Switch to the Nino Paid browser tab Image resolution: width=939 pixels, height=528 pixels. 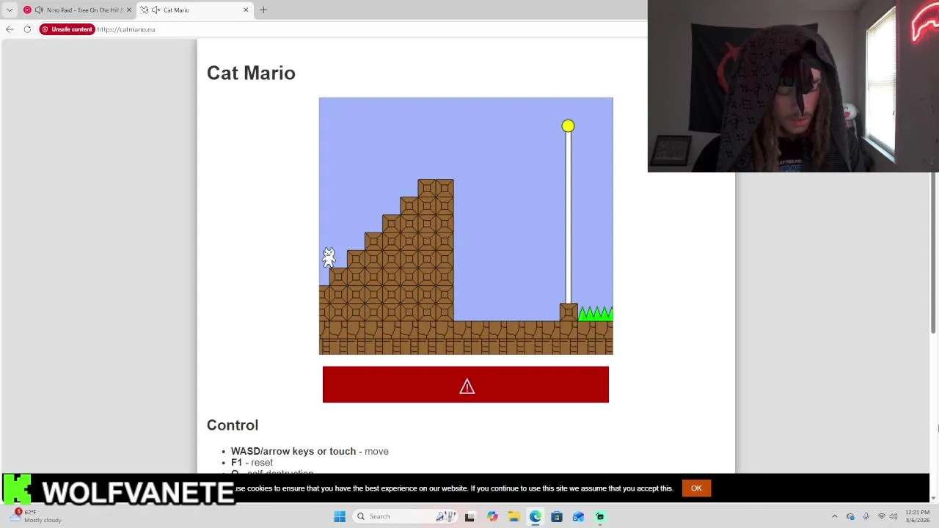click(x=76, y=10)
